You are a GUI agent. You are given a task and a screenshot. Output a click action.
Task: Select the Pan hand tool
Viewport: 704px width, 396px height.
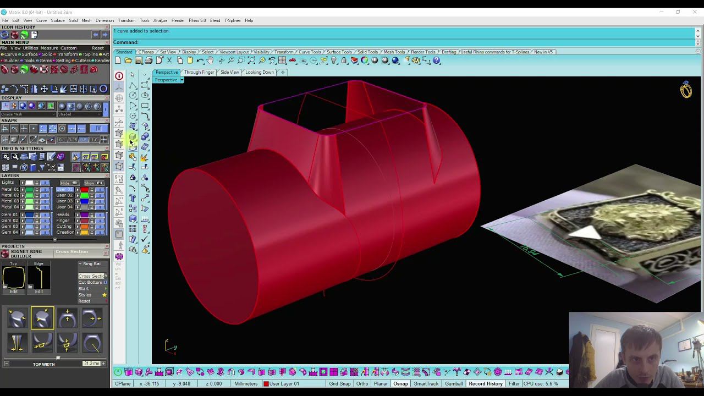[x=210, y=61]
